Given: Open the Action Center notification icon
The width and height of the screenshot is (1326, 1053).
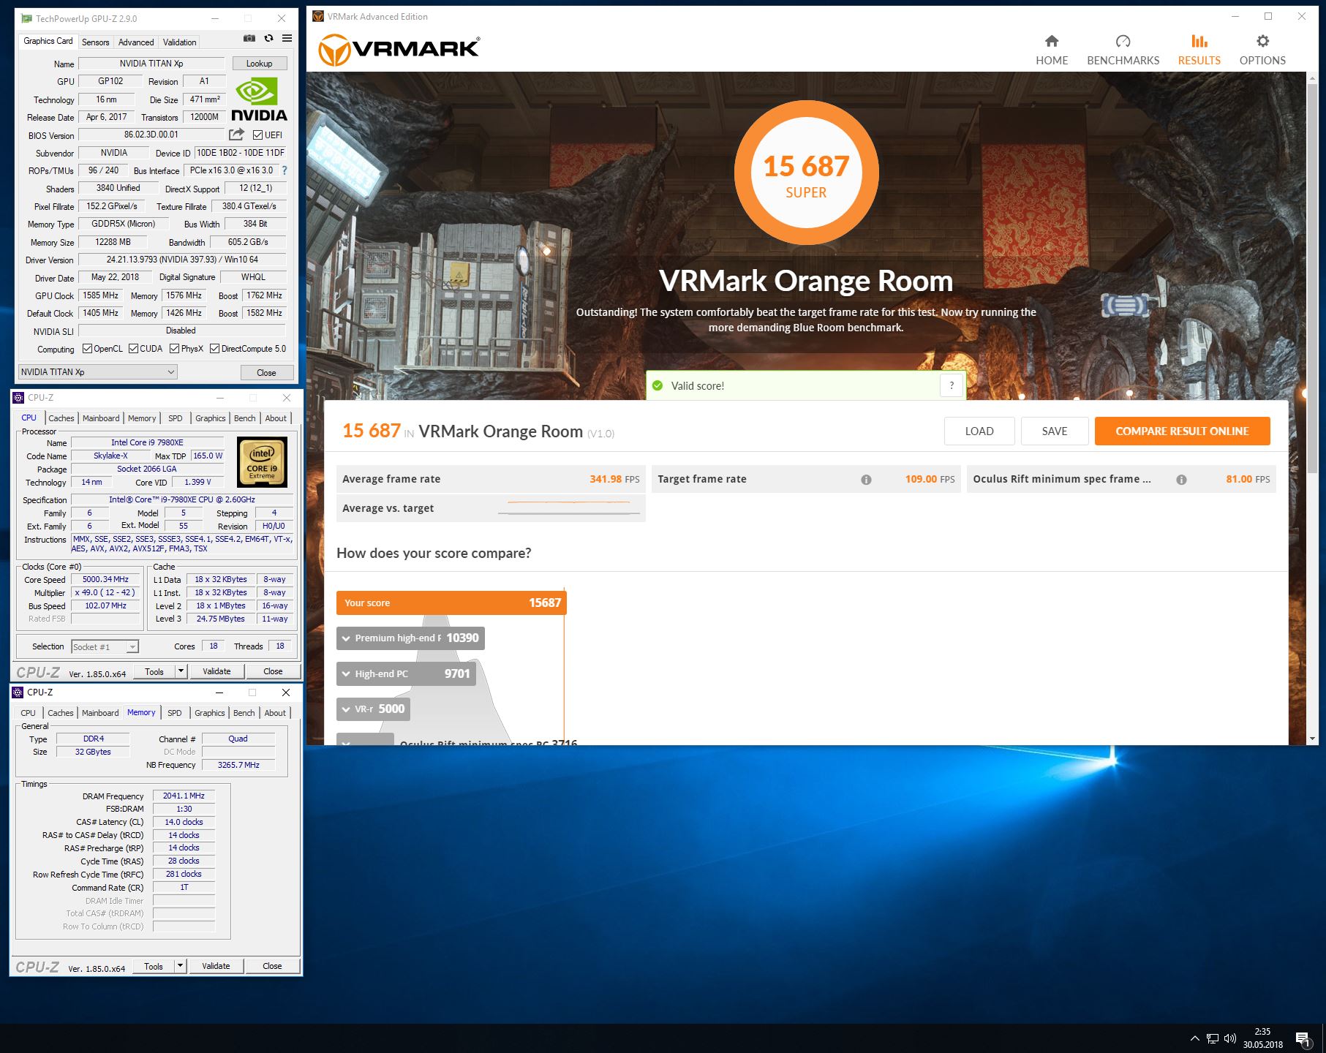Looking at the screenshot, I should click(1302, 1038).
